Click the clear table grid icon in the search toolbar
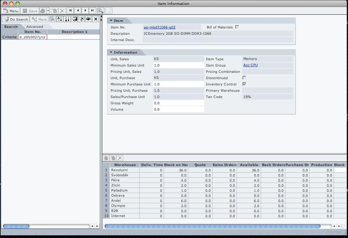 click(52, 19)
